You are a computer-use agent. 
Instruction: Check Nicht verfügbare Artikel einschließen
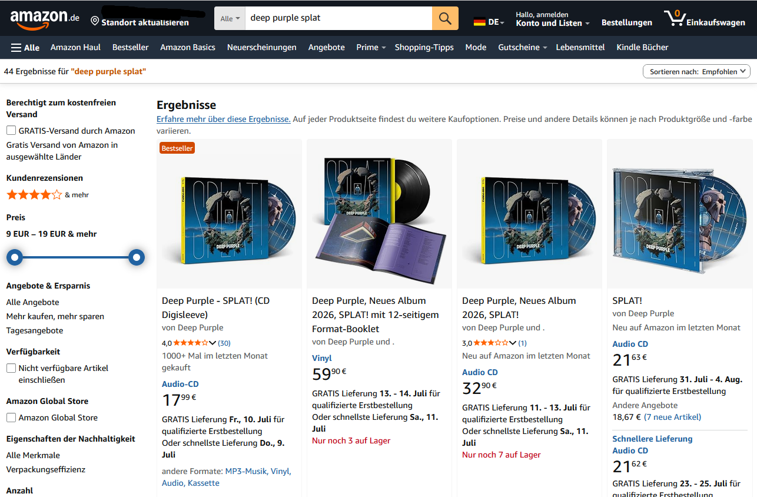pos(11,367)
